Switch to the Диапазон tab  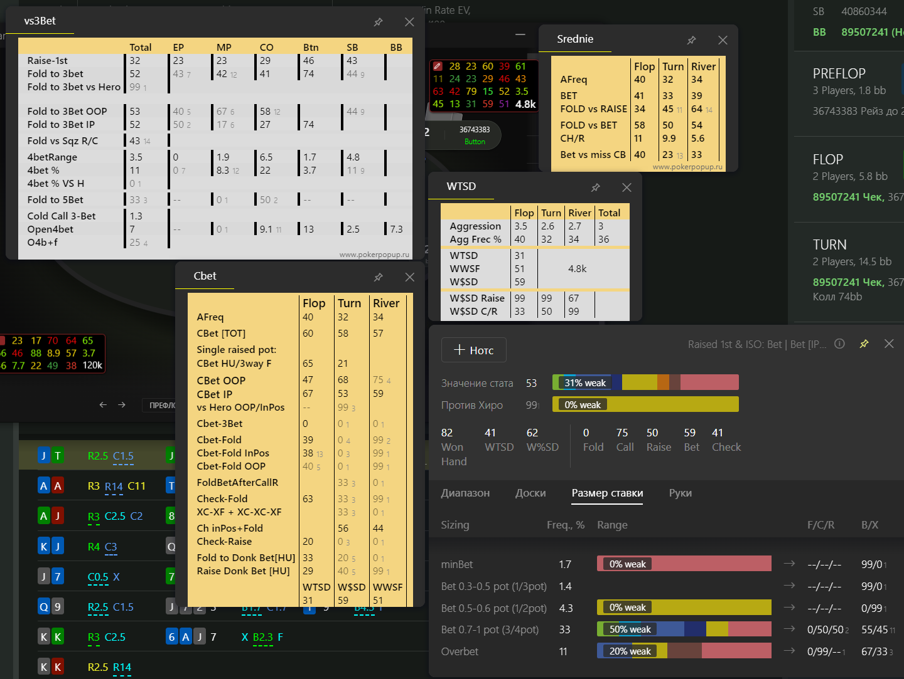(x=465, y=493)
